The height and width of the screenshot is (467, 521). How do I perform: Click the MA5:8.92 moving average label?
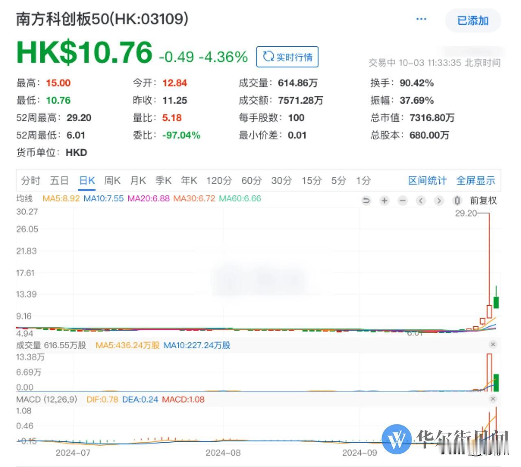pyautogui.click(x=61, y=199)
